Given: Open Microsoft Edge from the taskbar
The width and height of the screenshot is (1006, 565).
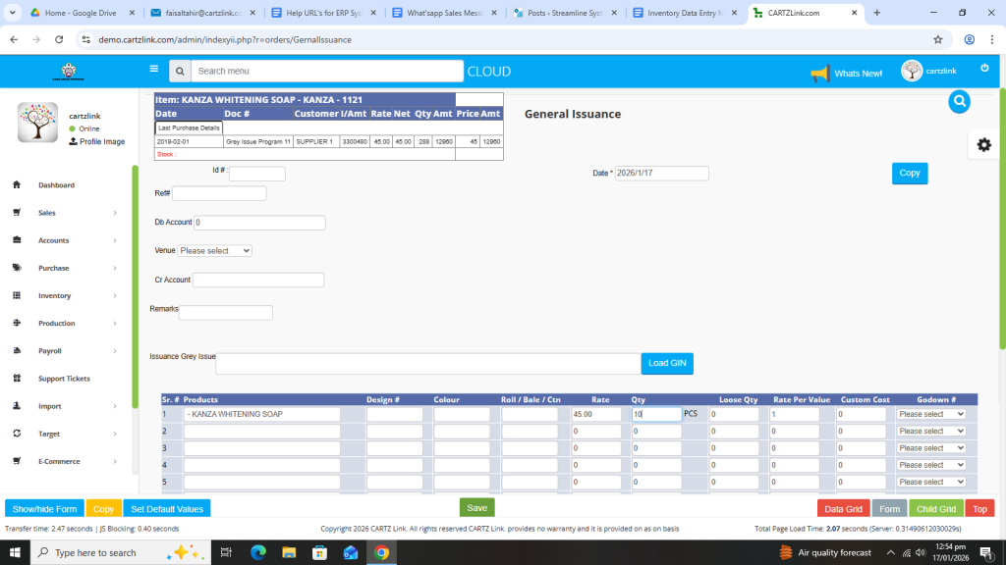Looking at the screenshot, I should [x=258, y=552].
